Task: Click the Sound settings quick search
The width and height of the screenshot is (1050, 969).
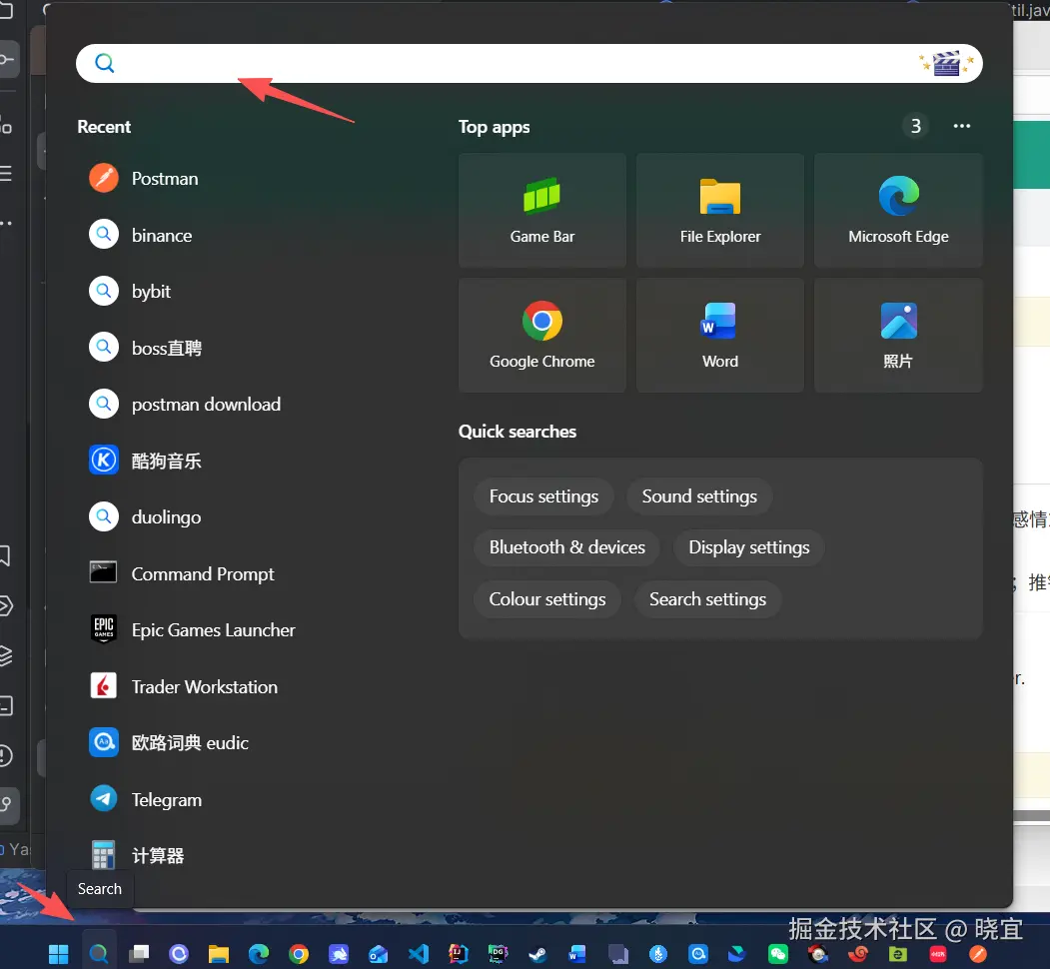Action: pyautogui.click(x=699, y=496)
